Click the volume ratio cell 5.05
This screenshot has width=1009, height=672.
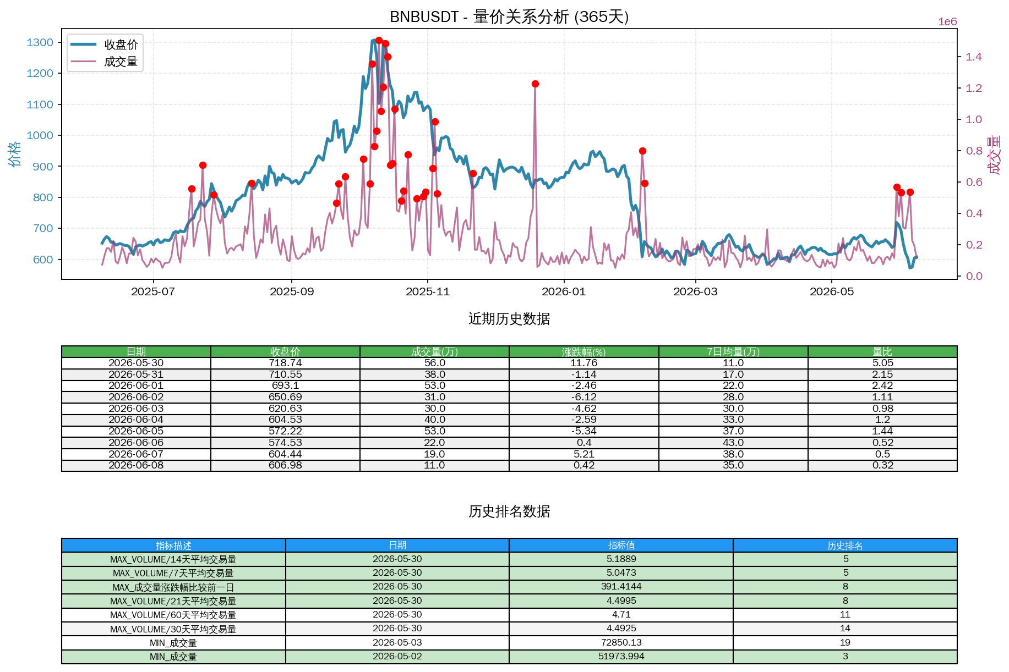(882, 363)
